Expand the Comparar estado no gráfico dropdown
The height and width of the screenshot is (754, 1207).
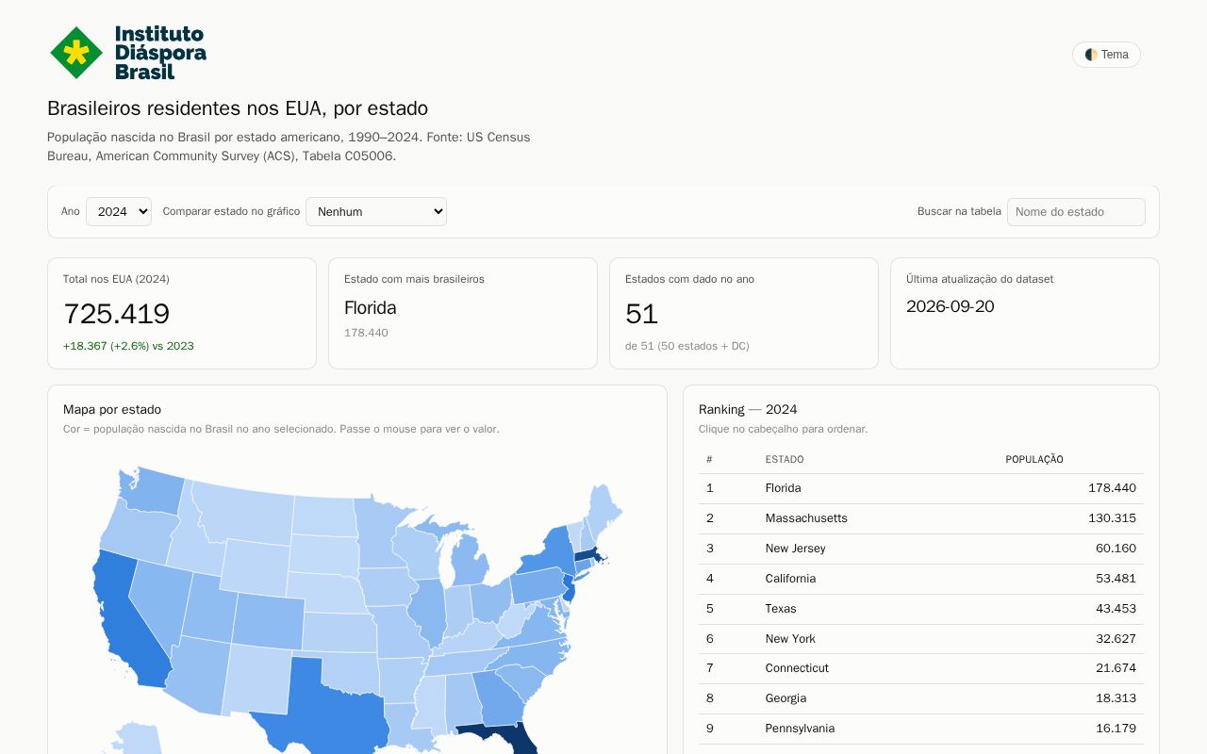(376, 211)
